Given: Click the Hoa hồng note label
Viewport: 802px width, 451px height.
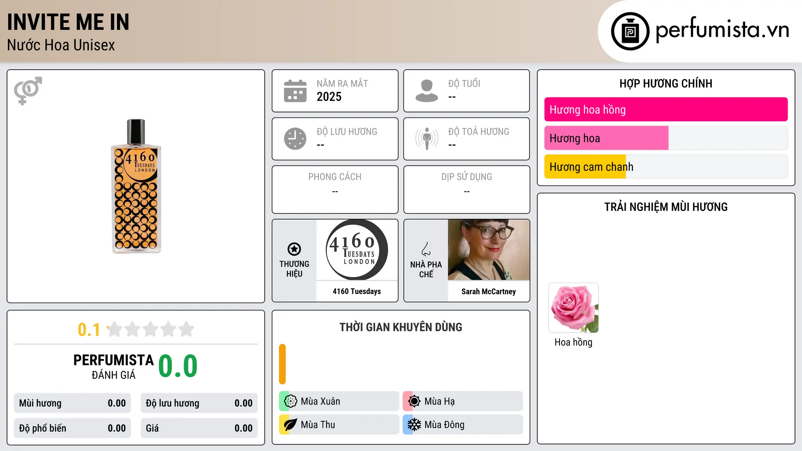Looking at the screenshot, I should (x=573, y=342).
